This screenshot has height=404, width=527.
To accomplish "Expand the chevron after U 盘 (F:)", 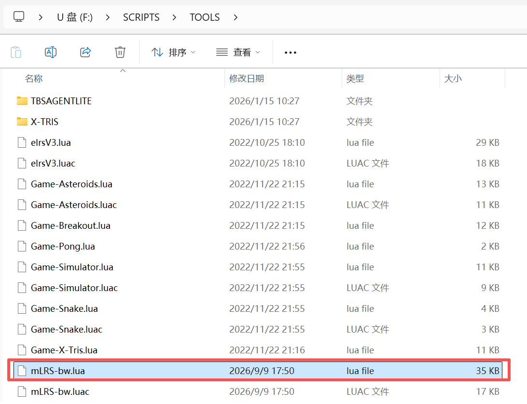I will [108, 17].
